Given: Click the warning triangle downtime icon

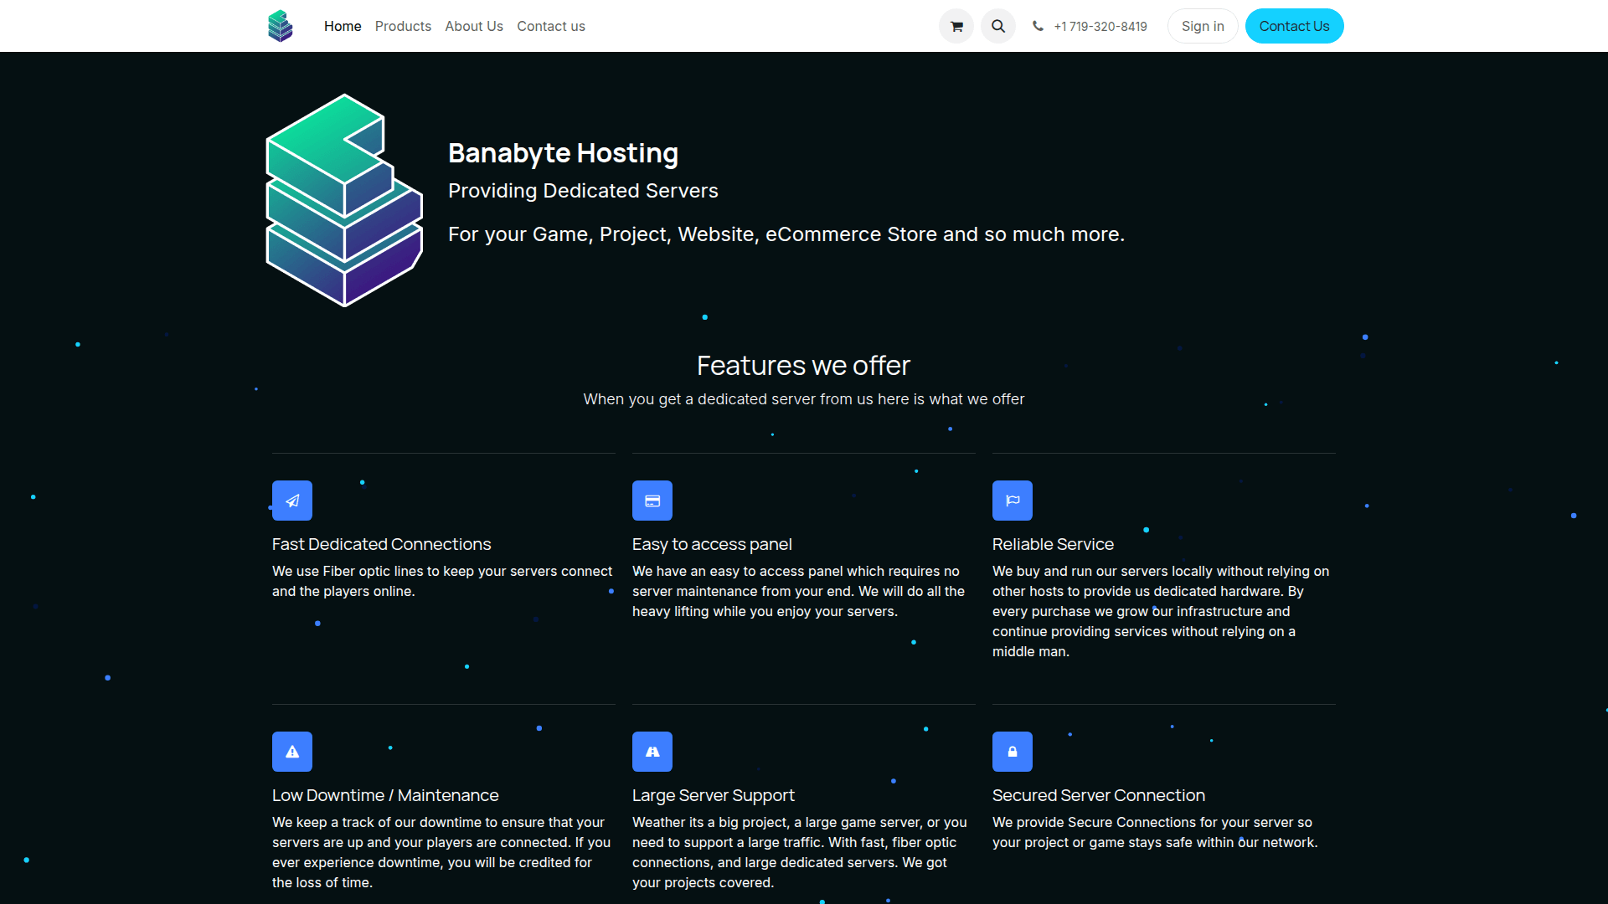Looking at the screenshot, I should pos(292,752).
